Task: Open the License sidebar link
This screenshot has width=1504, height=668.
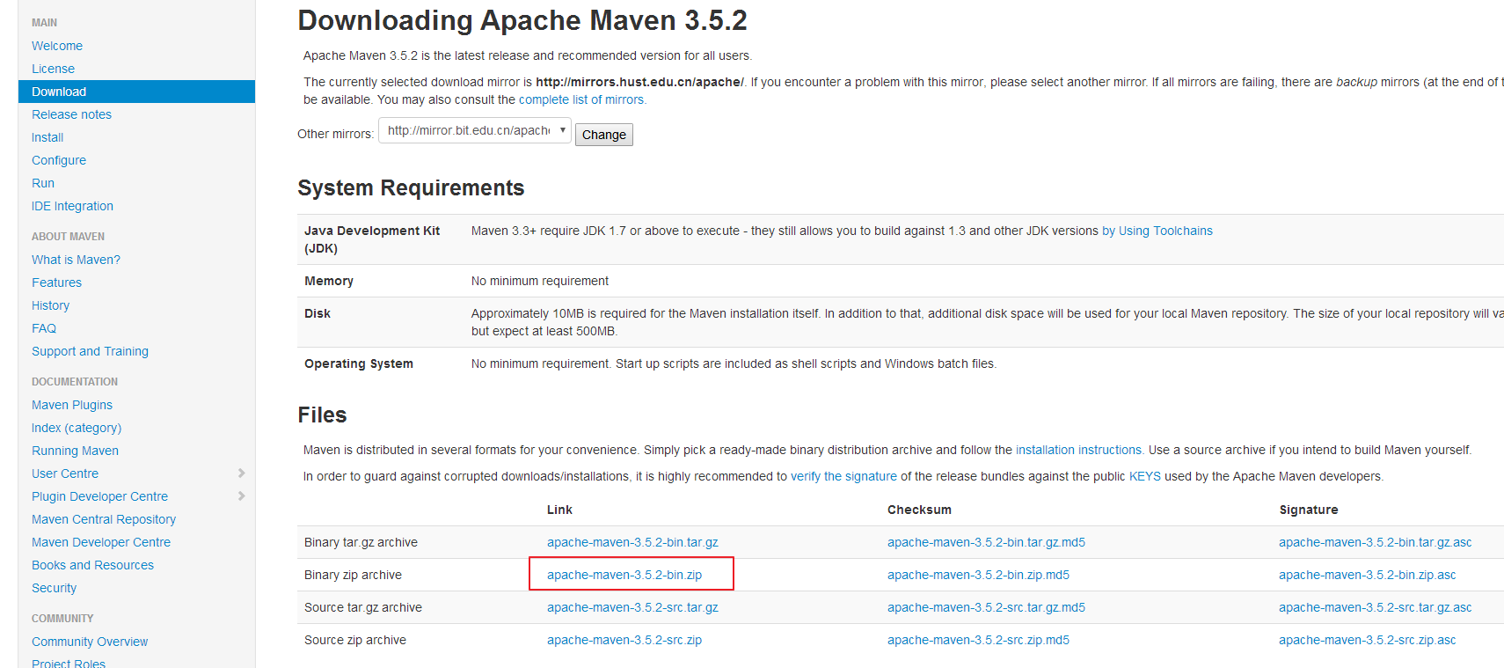Action: [53, 69]
